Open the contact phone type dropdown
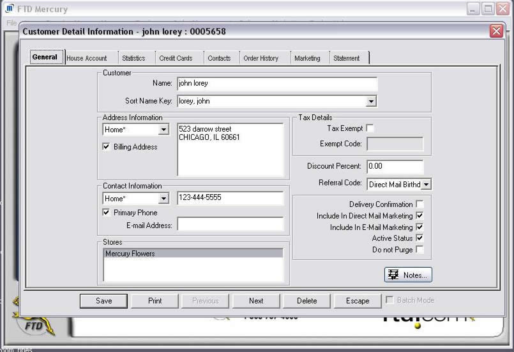514x352 pixels. (164, 198)
